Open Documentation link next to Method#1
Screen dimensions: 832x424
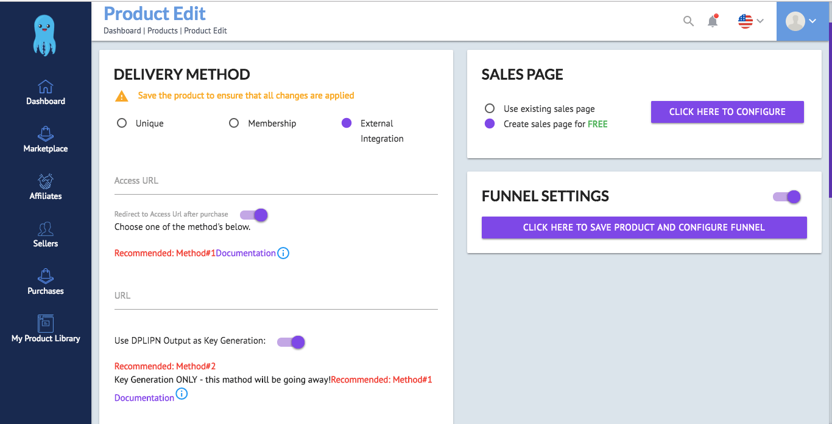click(x=245, y=253)
